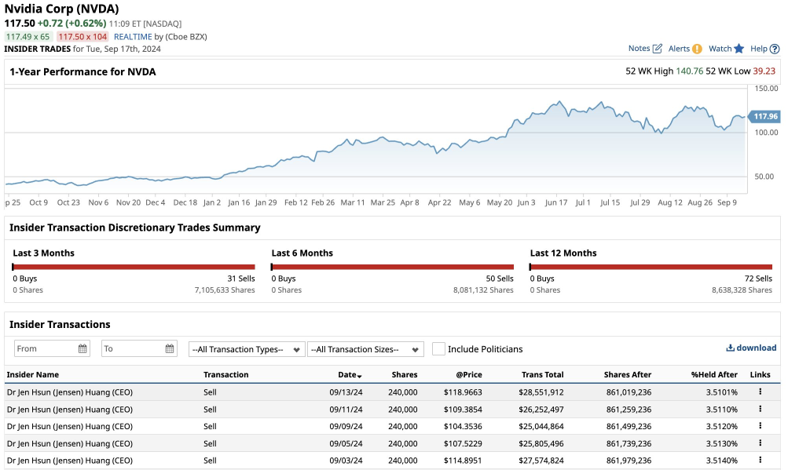Click the Jun 17 chart axis label

[555, 202]
